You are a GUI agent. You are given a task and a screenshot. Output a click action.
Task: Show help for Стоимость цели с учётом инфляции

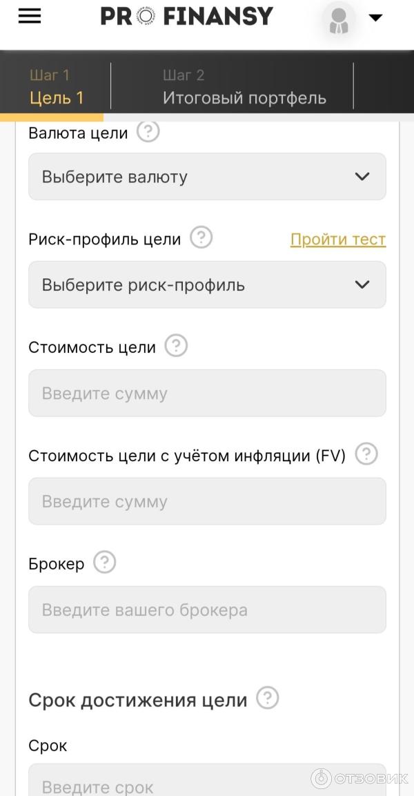tap(366, 454)
